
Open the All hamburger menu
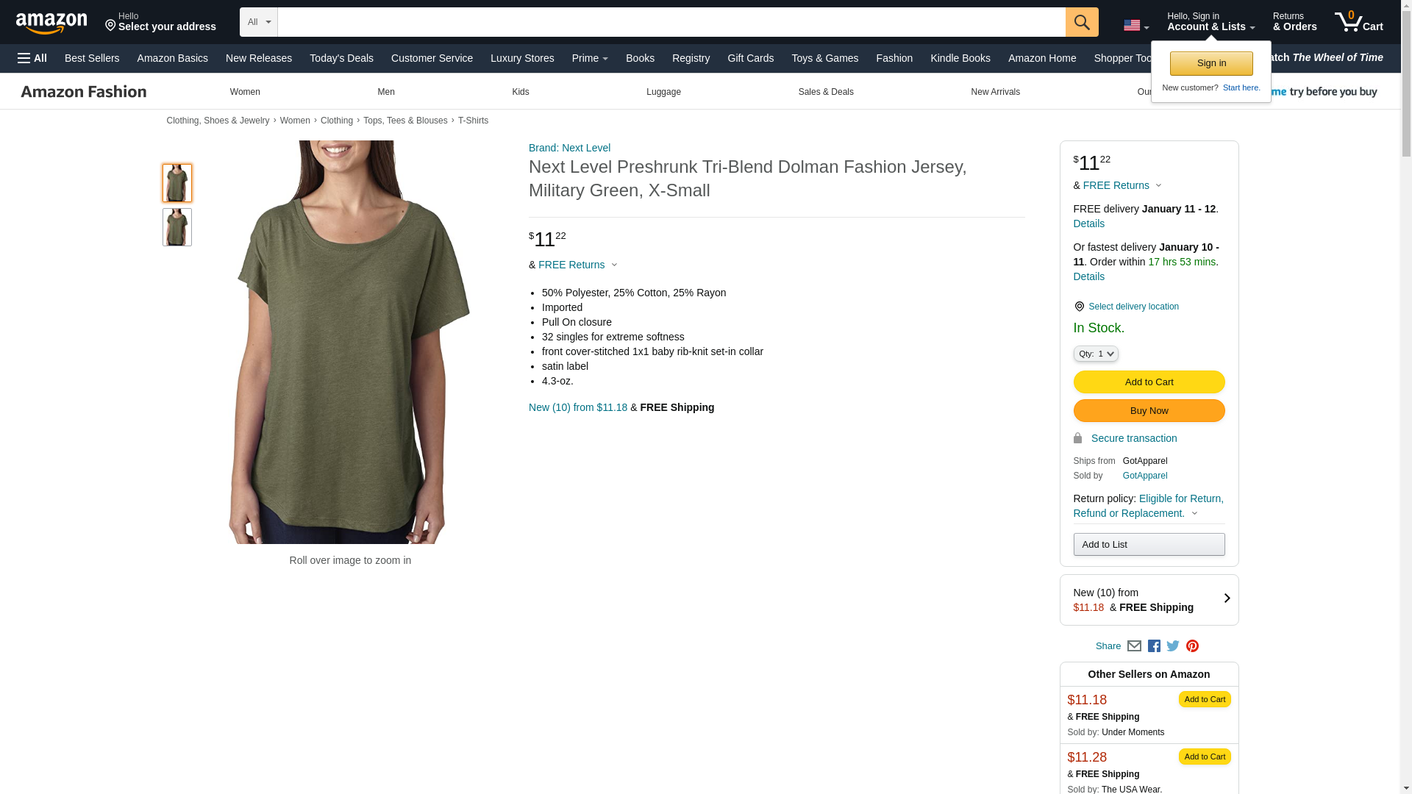pyautogui.click(x=32, y=58)
